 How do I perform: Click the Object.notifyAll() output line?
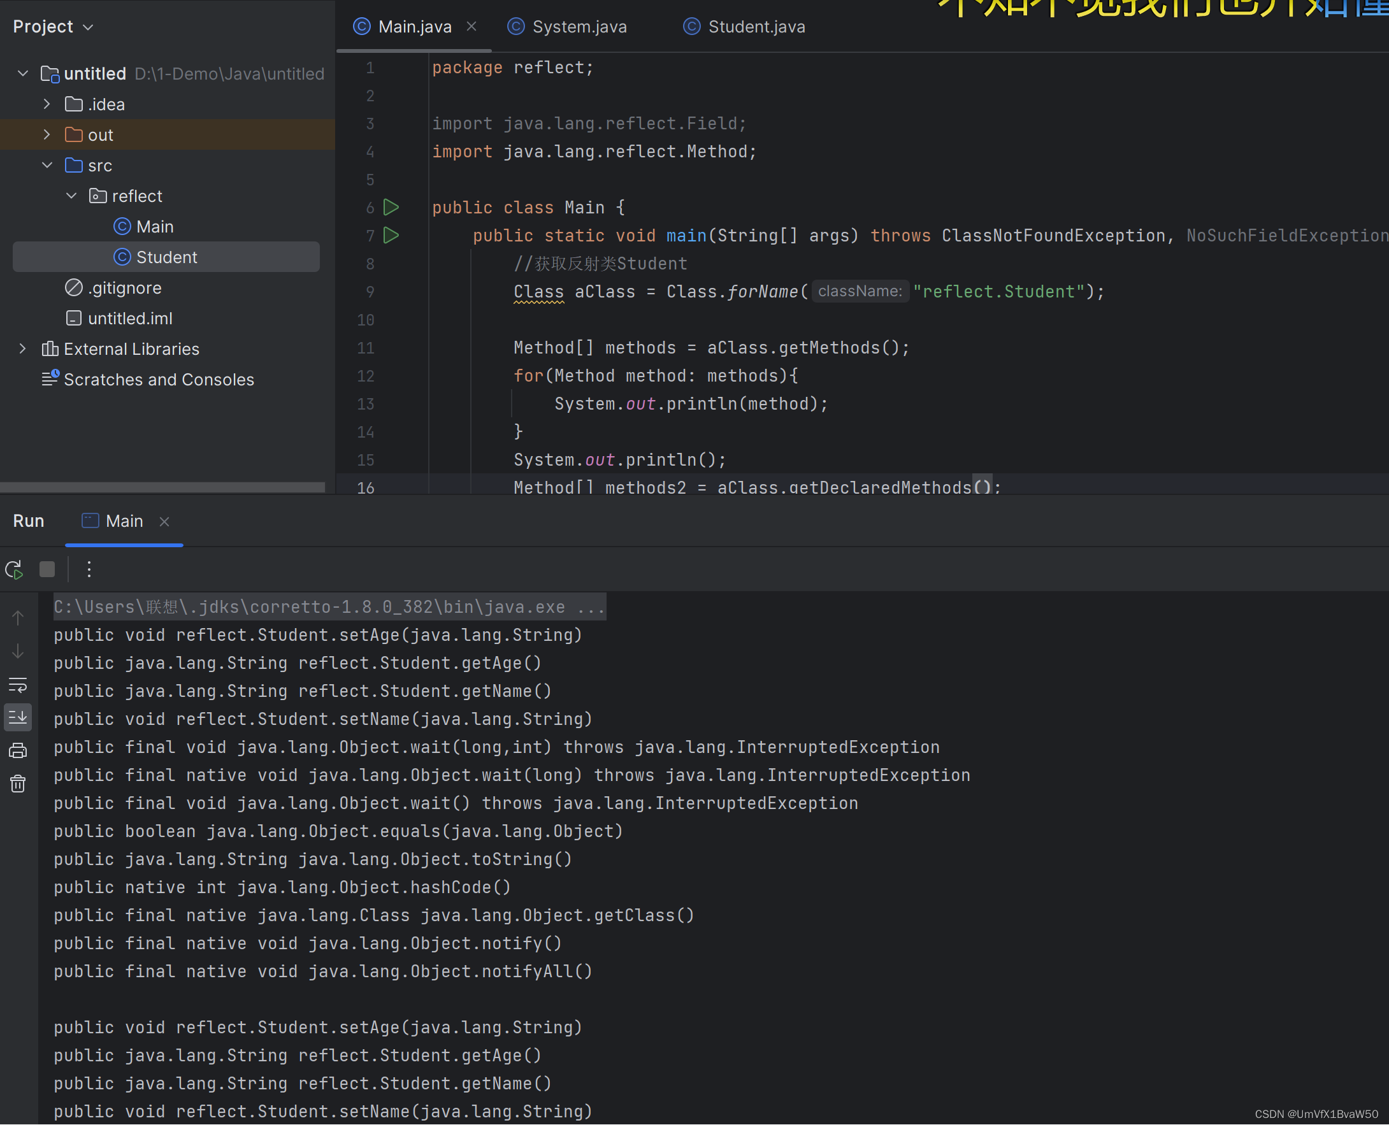(x=323, y=972)
